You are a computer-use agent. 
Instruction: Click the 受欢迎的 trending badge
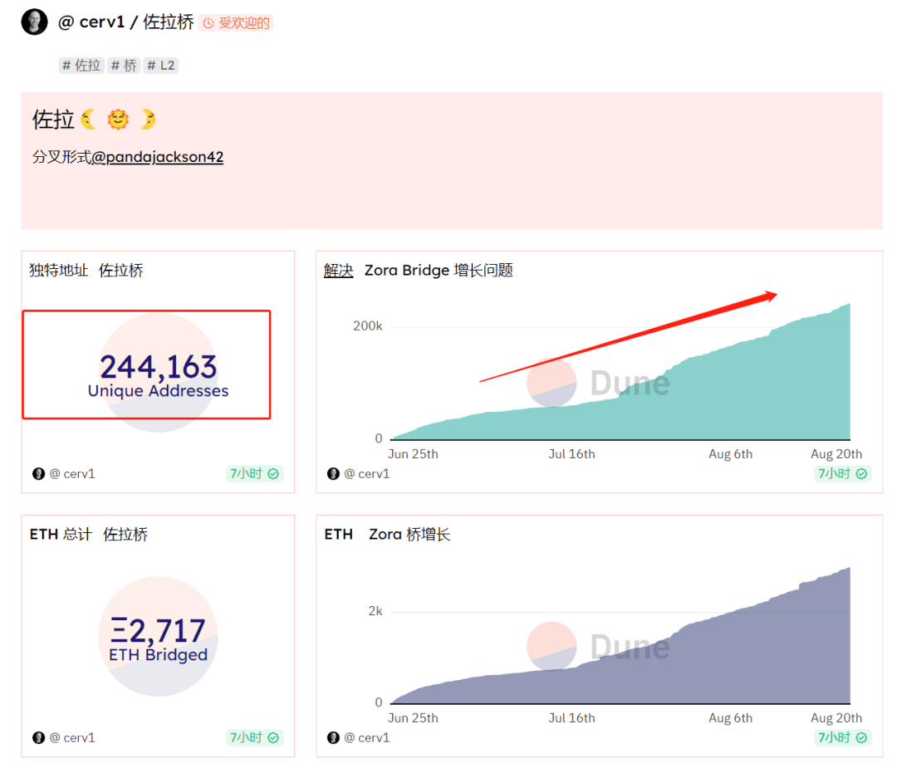(x=236, y=23)
